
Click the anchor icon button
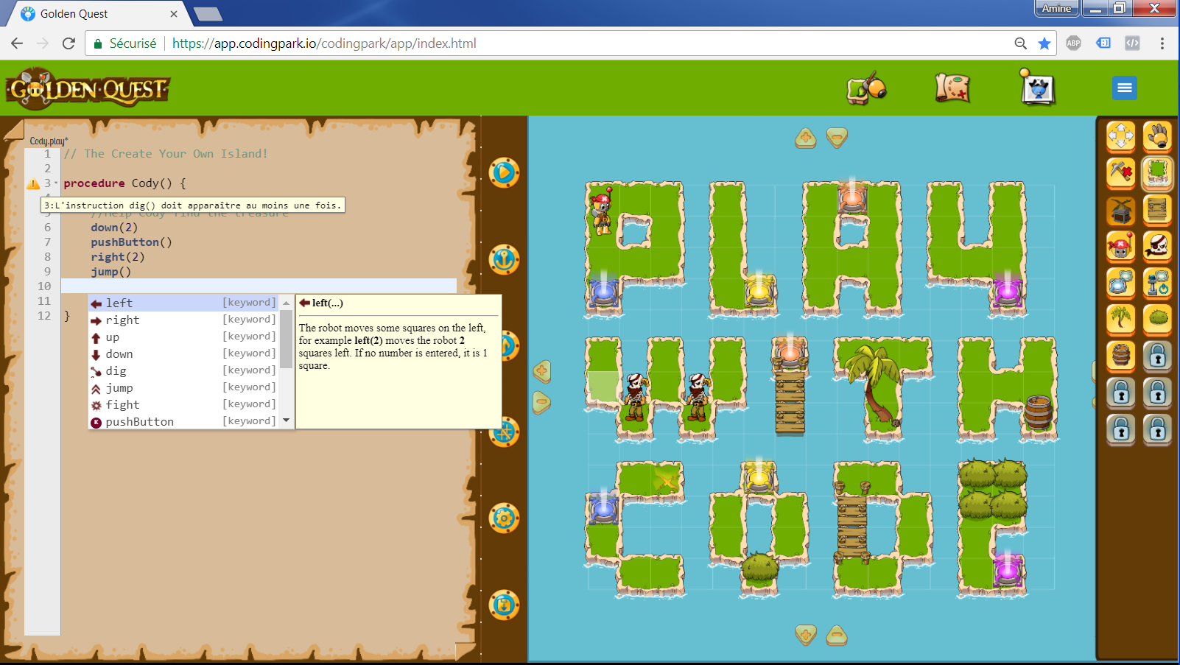coord(505,259)
